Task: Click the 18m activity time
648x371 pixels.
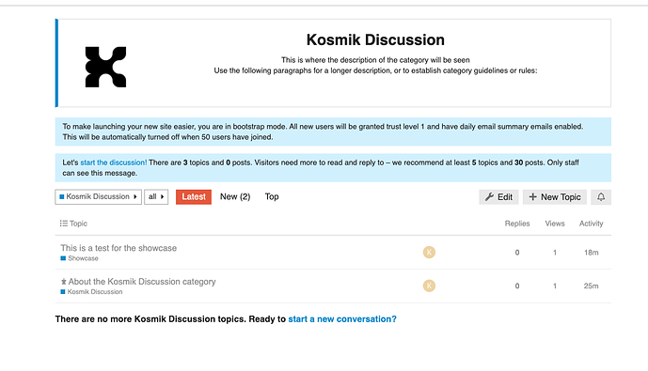Action: tap(591, 253)
